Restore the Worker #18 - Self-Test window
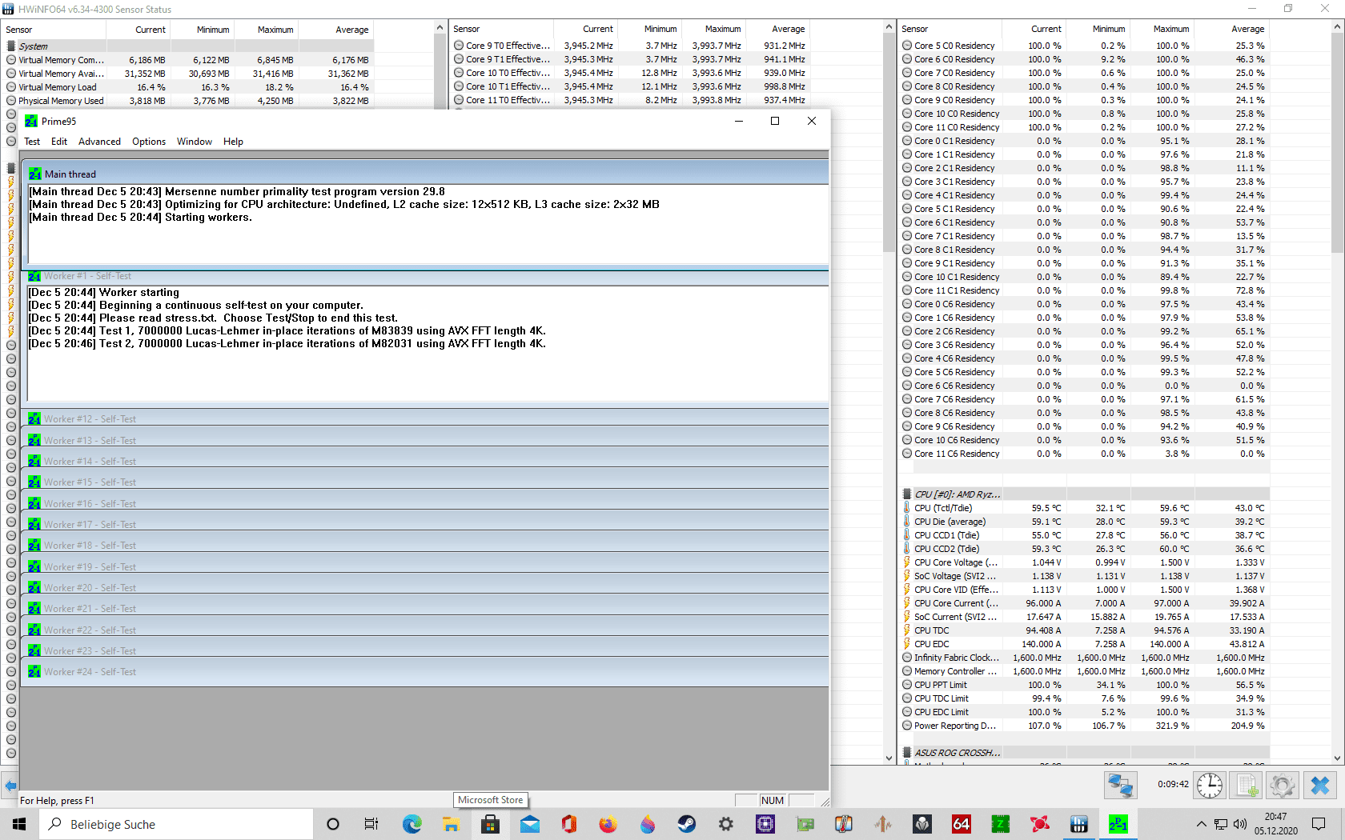This screenshot has height=840, width=1345. coord(424,546)
